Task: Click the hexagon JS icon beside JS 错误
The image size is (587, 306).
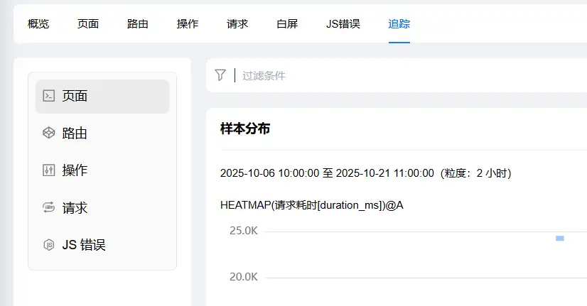Action: (x=49, y=245)
